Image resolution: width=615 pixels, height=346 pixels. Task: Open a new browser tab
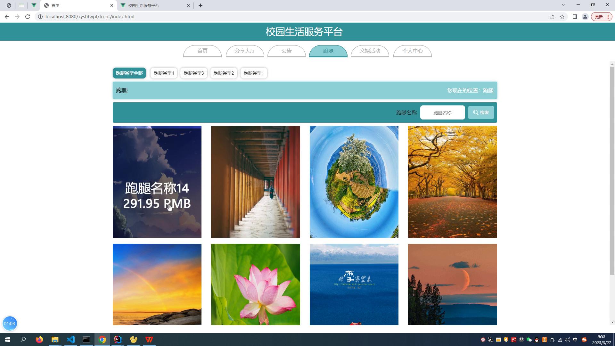click(x=201, y=5)
